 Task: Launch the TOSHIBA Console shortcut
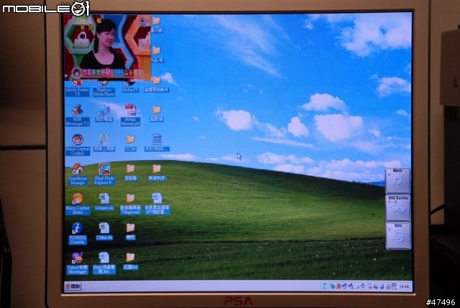coord(78,233)
